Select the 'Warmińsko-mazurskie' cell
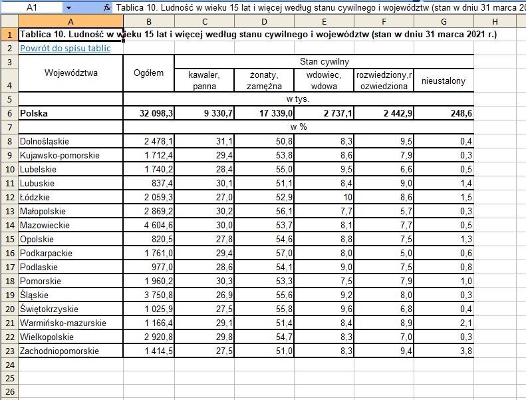The height and width of the screenshot is (400, 526). point(70,323)
